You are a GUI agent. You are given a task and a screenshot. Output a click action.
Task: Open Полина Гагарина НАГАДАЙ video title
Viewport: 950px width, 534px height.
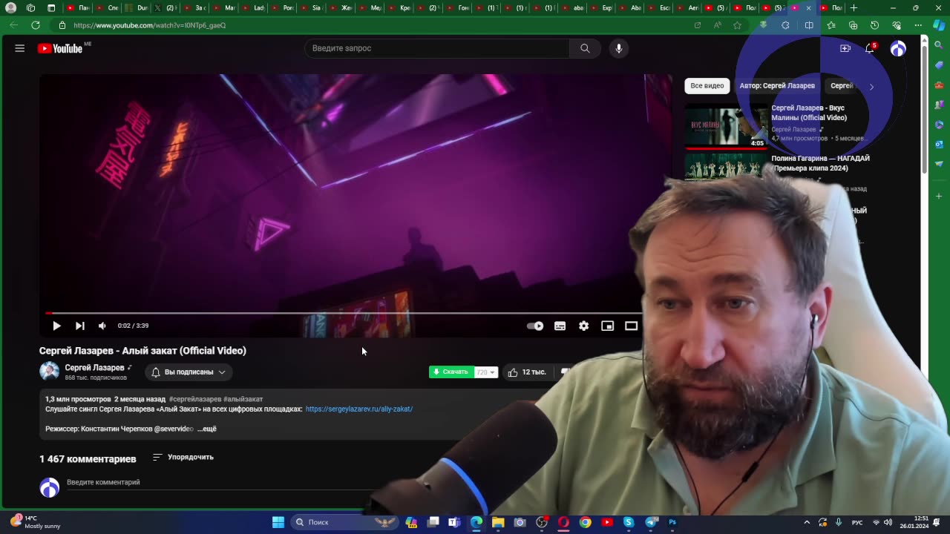click(820, 163)
